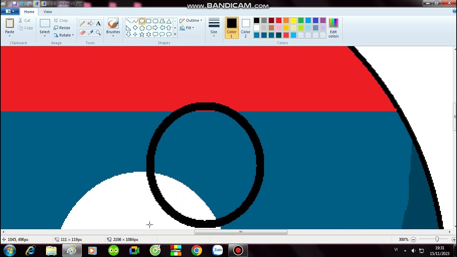Click the Save icon in title bar
Image resolution: width=457 pixels, height=257 pixels.
[x=14, y=4]
